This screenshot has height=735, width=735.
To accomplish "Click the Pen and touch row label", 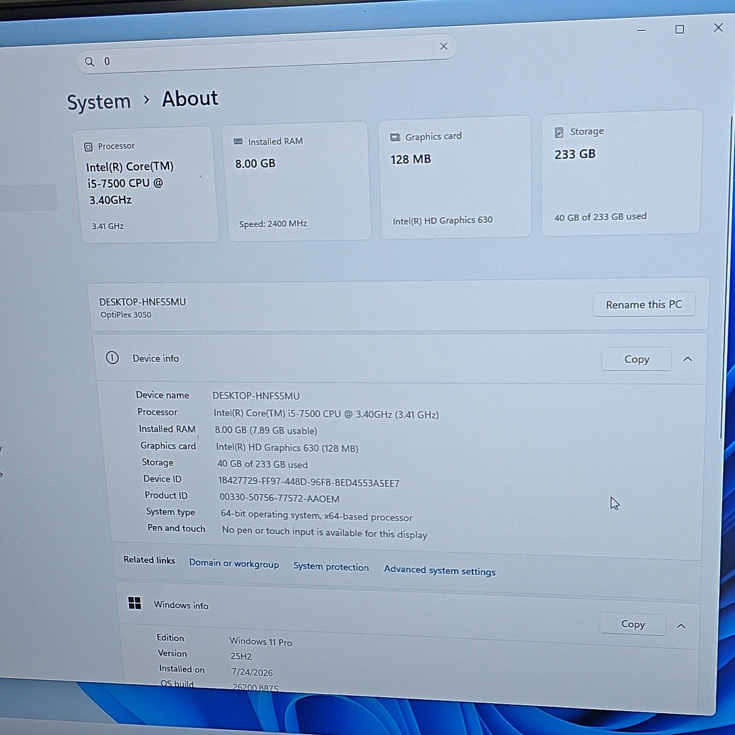I will (176, 528).
